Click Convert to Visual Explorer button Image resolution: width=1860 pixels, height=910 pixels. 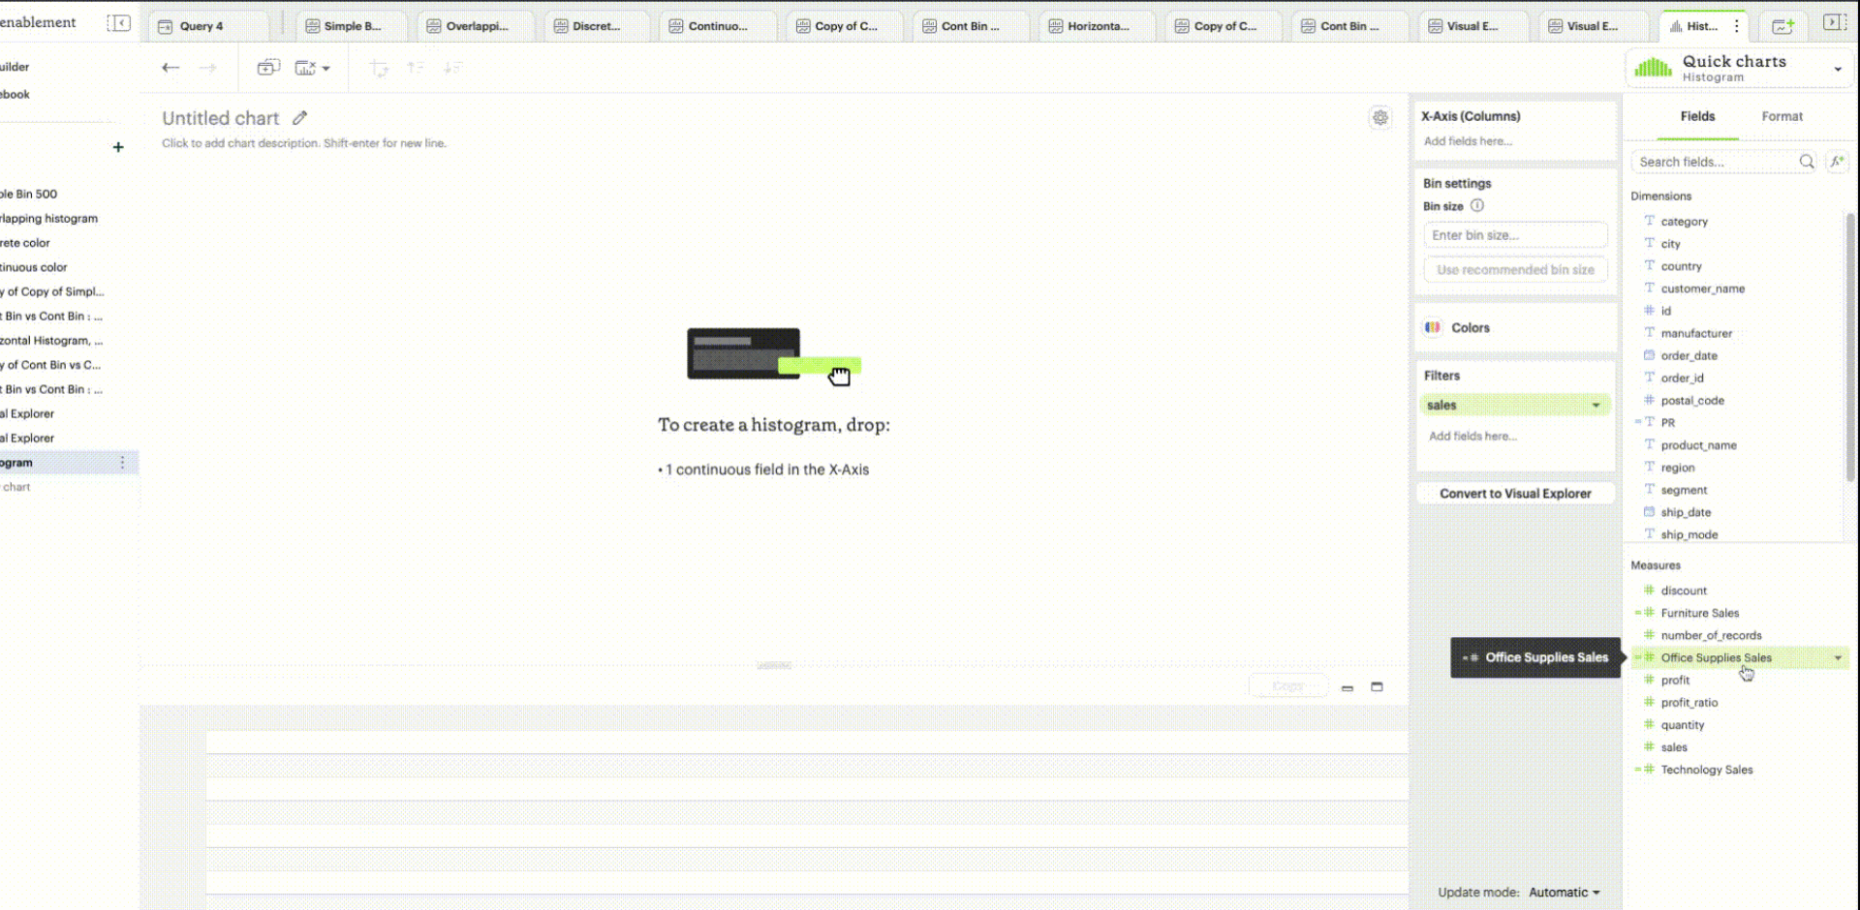coord(1515,494)
